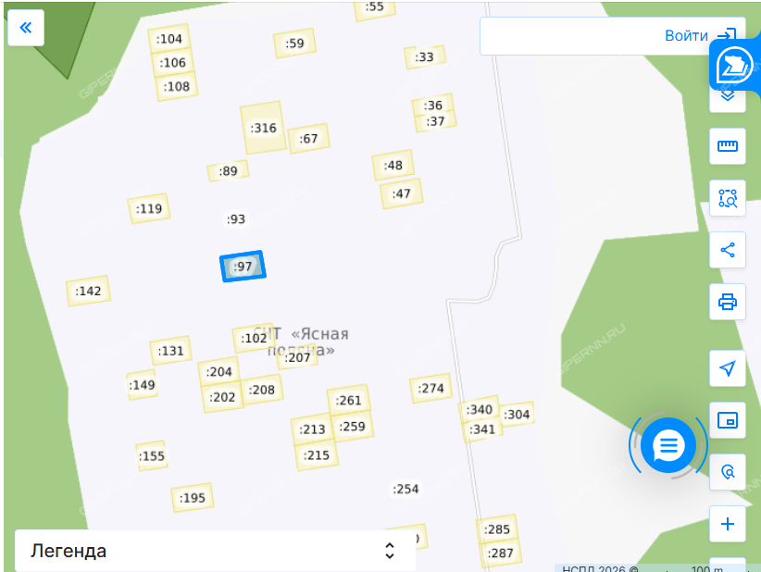Open the map layers button

click(727, 99)
